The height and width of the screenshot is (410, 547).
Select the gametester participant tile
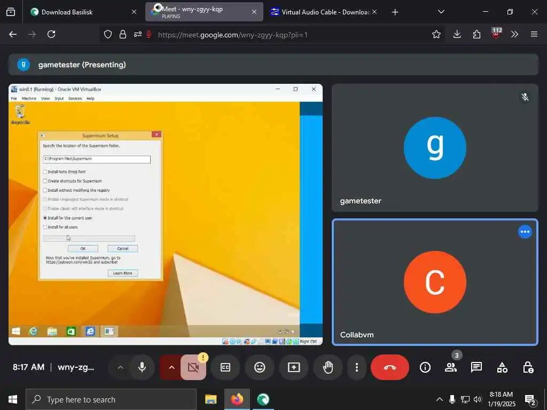point(435,148)
